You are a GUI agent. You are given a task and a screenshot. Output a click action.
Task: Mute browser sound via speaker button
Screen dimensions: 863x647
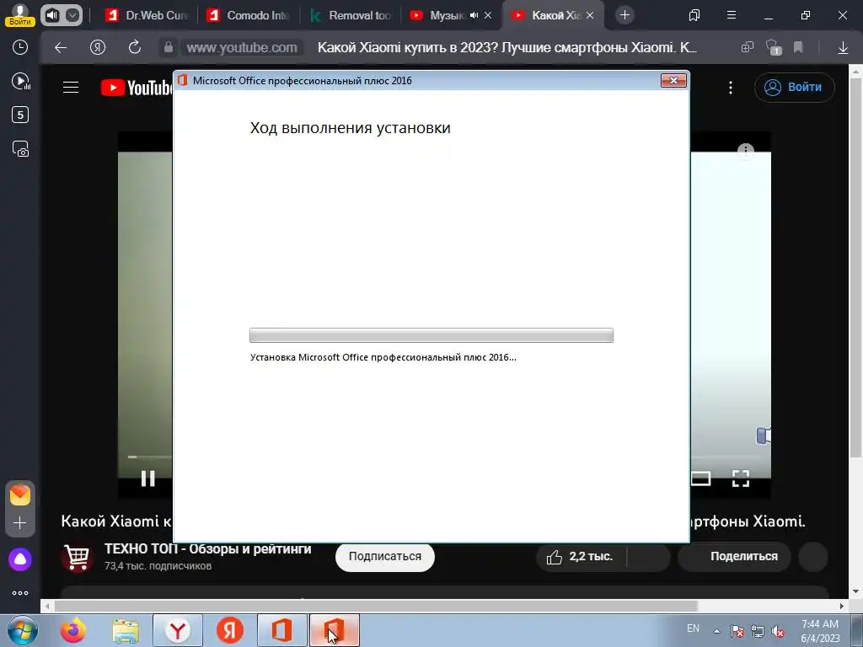pos(52,15)
